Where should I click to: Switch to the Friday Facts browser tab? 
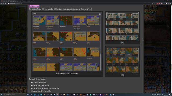(8, 1)
